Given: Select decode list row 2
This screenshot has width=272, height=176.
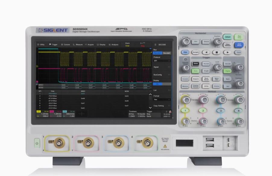Looking at the screenshot, I should point(93,96).
